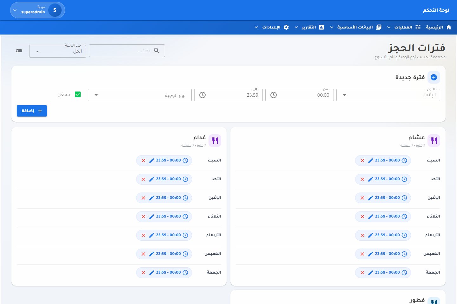The image size is (457, 304).
Task: Open the نوع الوجبة dropdown in the new period form
Action: [x=140, y=95]
